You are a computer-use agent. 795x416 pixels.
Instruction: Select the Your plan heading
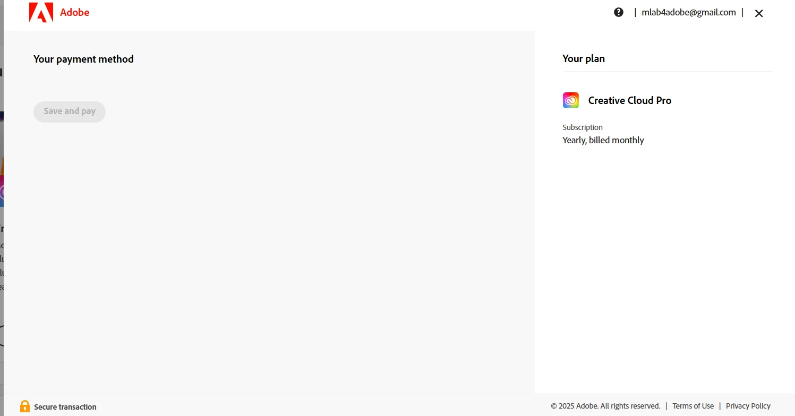(x=584, y=58)
